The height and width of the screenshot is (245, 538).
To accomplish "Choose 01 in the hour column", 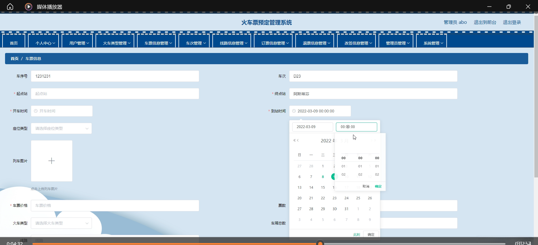I will 344,166.
